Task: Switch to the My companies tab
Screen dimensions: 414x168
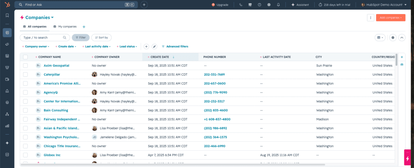Action: pos(65,27)
